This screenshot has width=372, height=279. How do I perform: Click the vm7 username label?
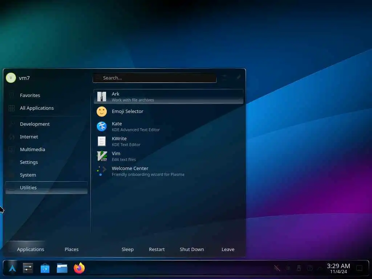(24, 78)
